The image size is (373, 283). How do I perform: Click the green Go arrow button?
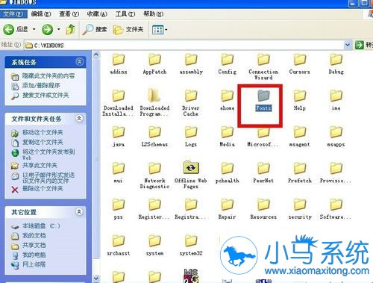360,45
